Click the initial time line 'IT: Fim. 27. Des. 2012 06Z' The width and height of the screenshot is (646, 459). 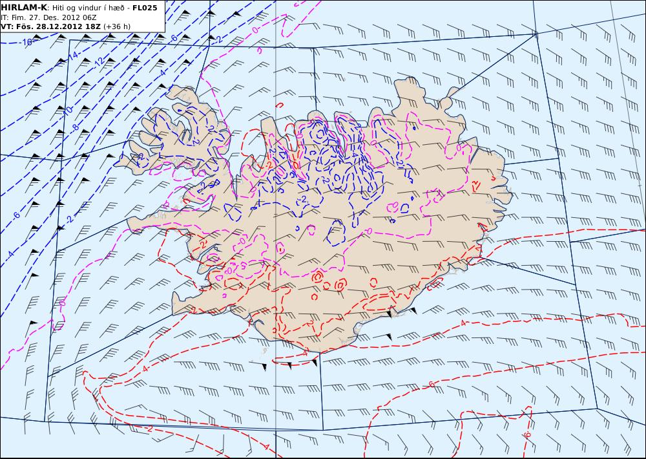point(48,17)
